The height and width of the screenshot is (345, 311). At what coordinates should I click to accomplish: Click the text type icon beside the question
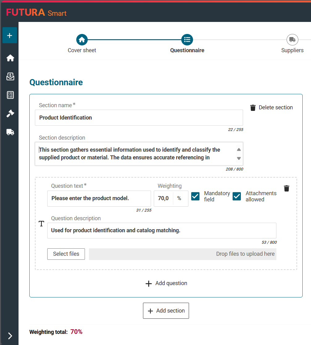(x=41, y=224)
